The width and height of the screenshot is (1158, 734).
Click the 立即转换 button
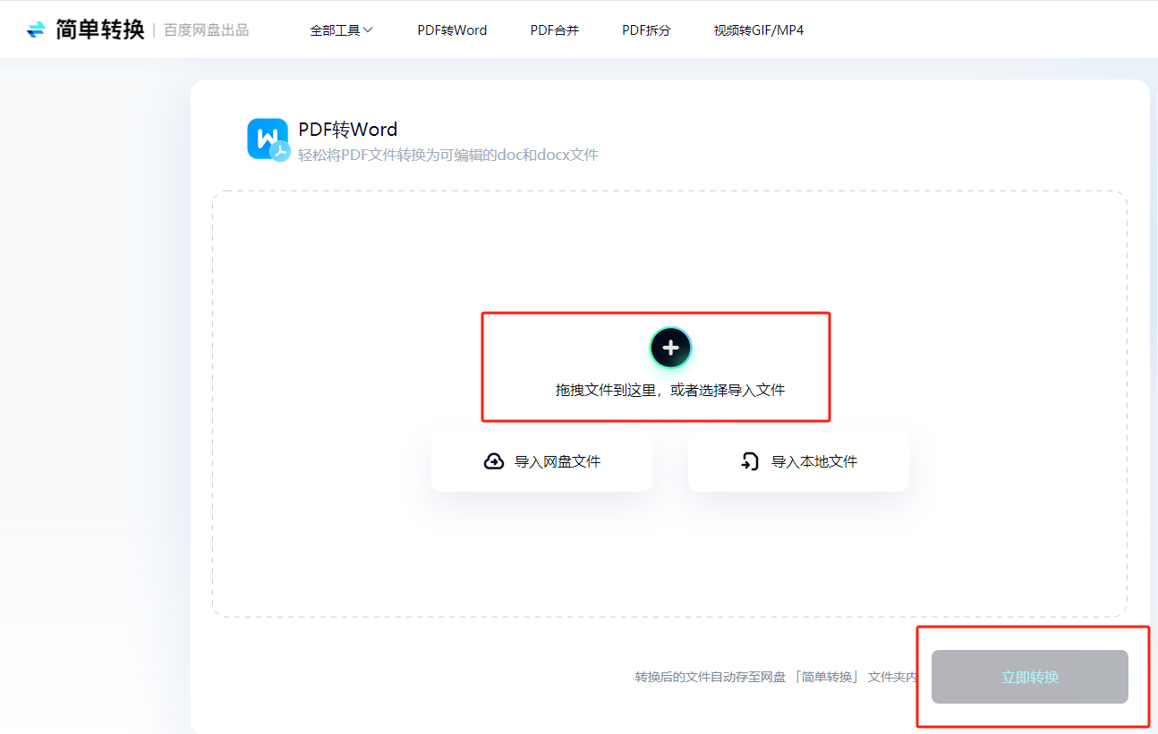(x=1030, y=677)
